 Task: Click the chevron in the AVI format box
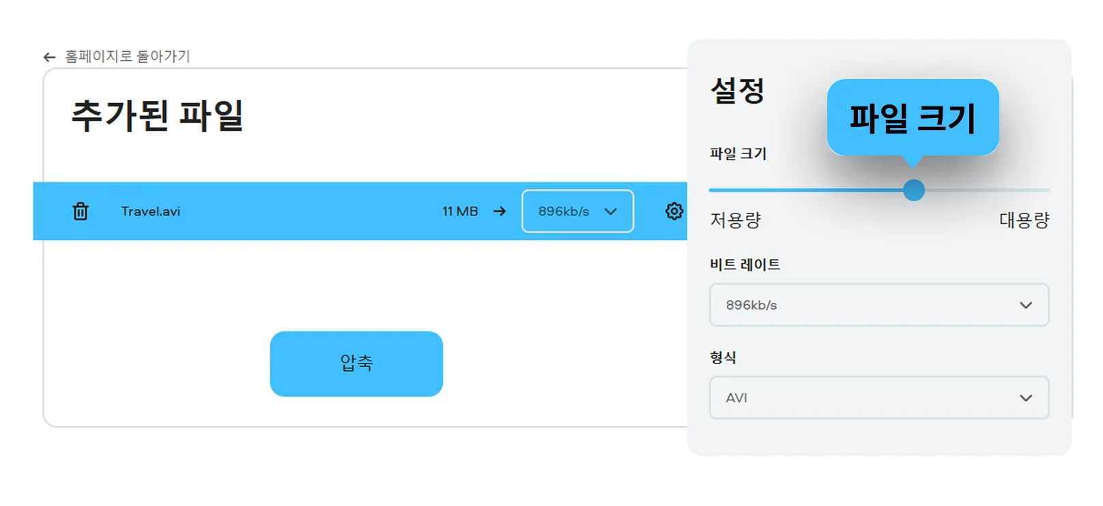(x=1025, y=398)
